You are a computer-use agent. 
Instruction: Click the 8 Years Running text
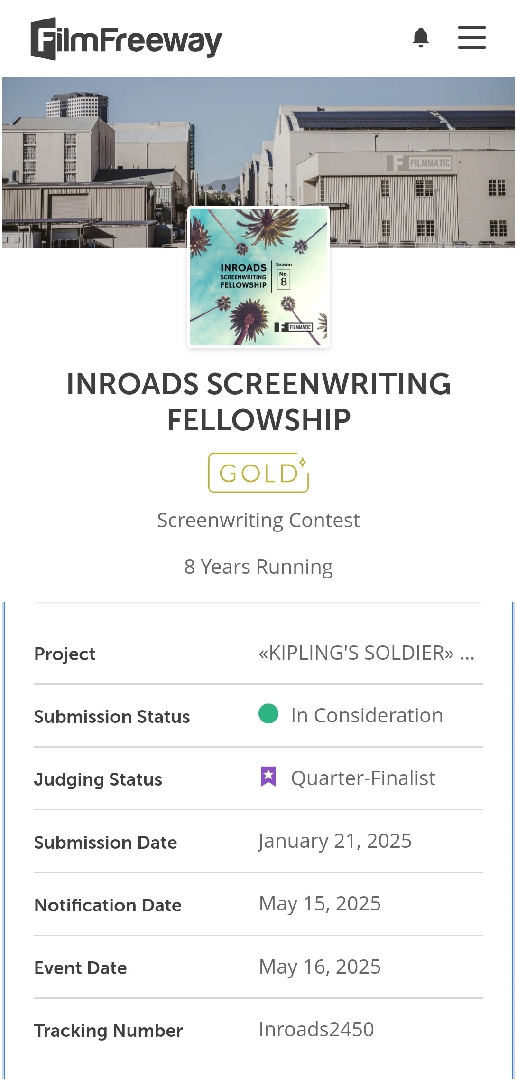coord(258,567)
